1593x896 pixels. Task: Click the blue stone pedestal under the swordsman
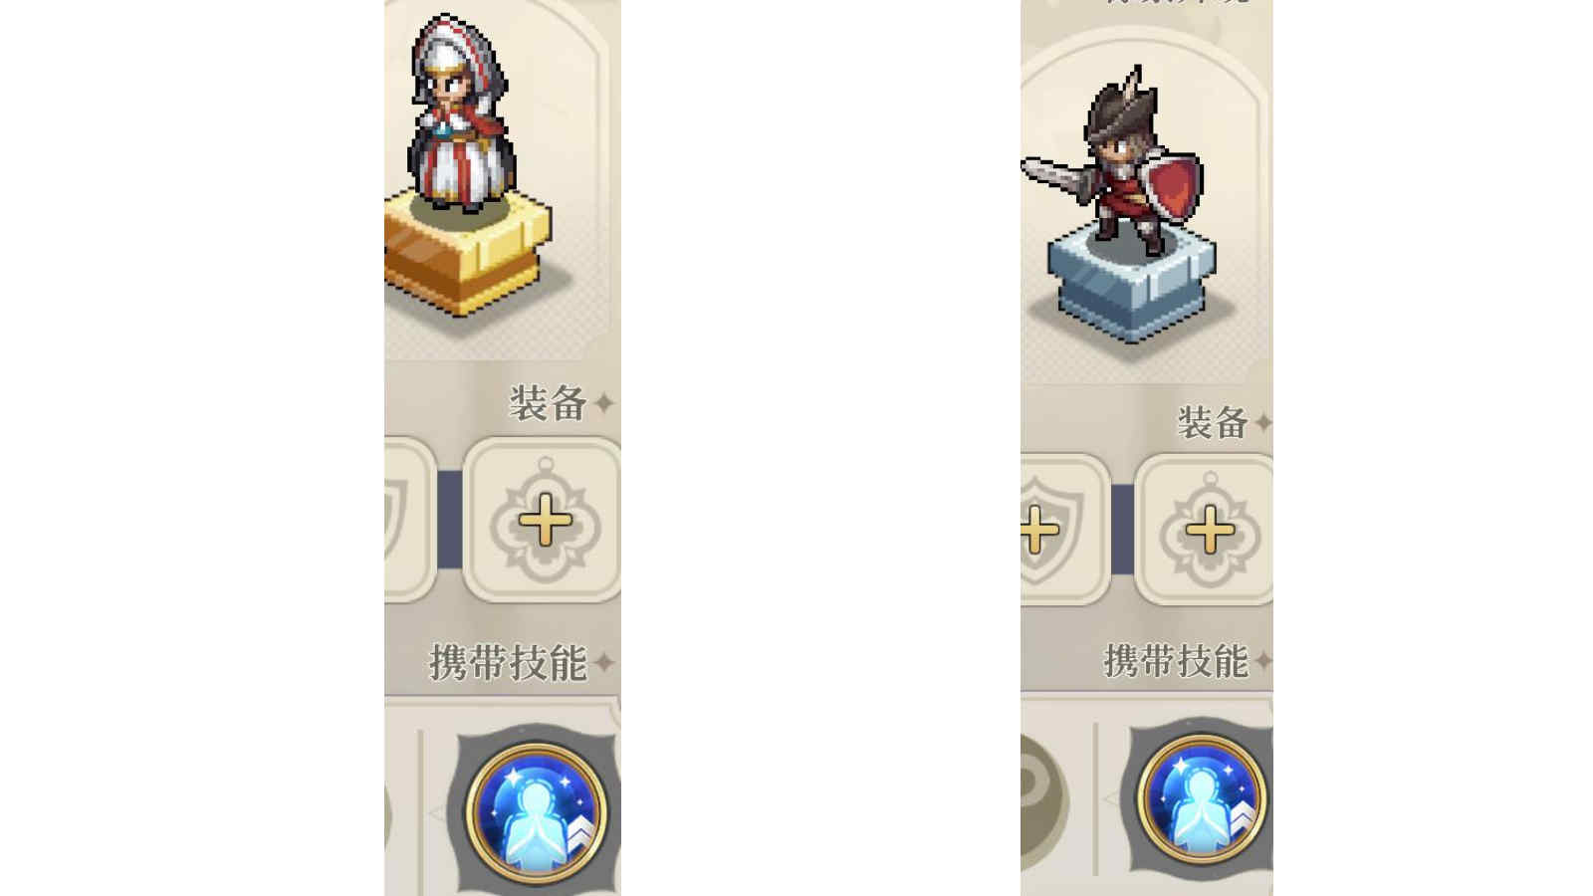(x=1131, y=281)
